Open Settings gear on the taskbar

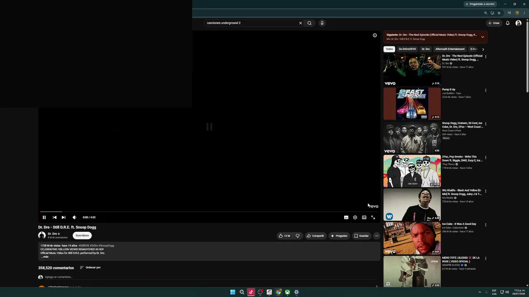pos(296,292)
